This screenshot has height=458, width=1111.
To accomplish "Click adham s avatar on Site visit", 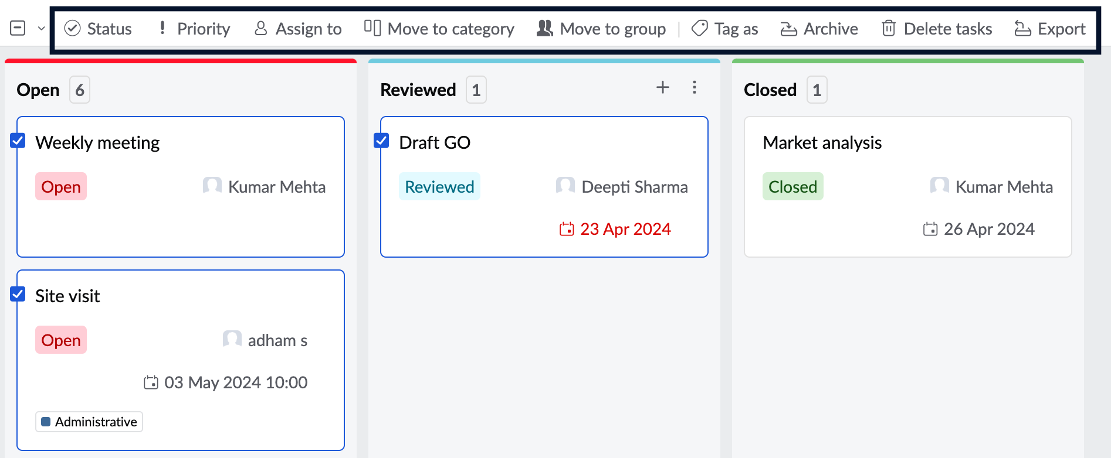I will click(x=232, y=339).
